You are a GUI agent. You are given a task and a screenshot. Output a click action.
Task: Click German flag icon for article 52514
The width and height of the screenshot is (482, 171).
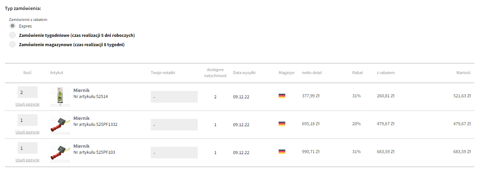click(x=282, y=96)
